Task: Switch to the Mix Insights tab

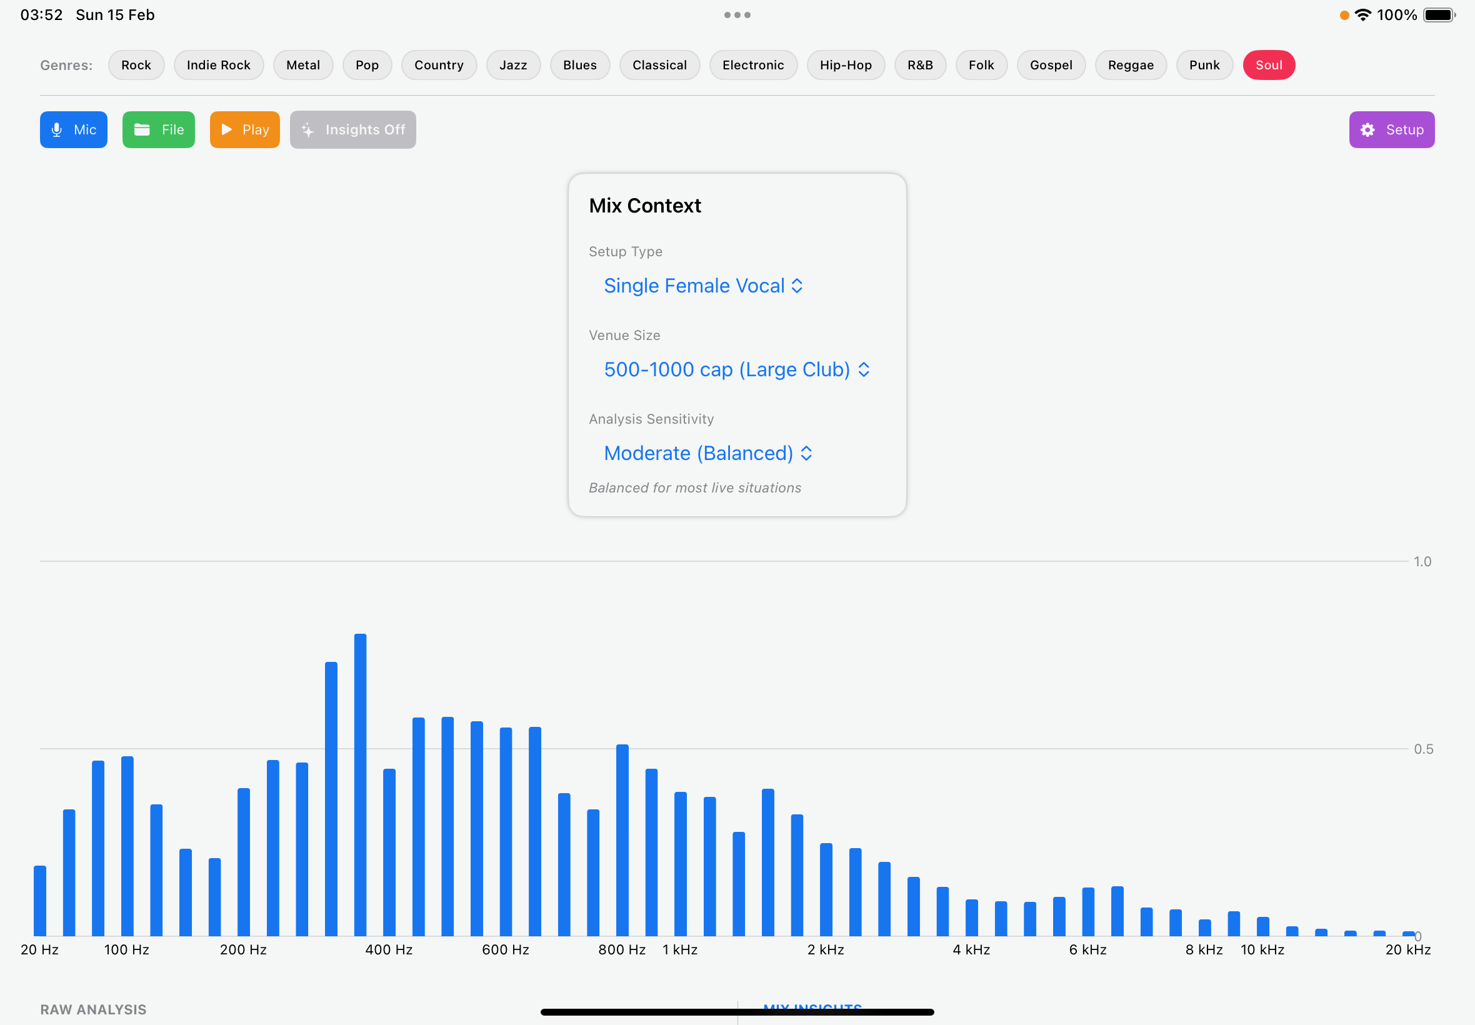Action: (812, 1006)
